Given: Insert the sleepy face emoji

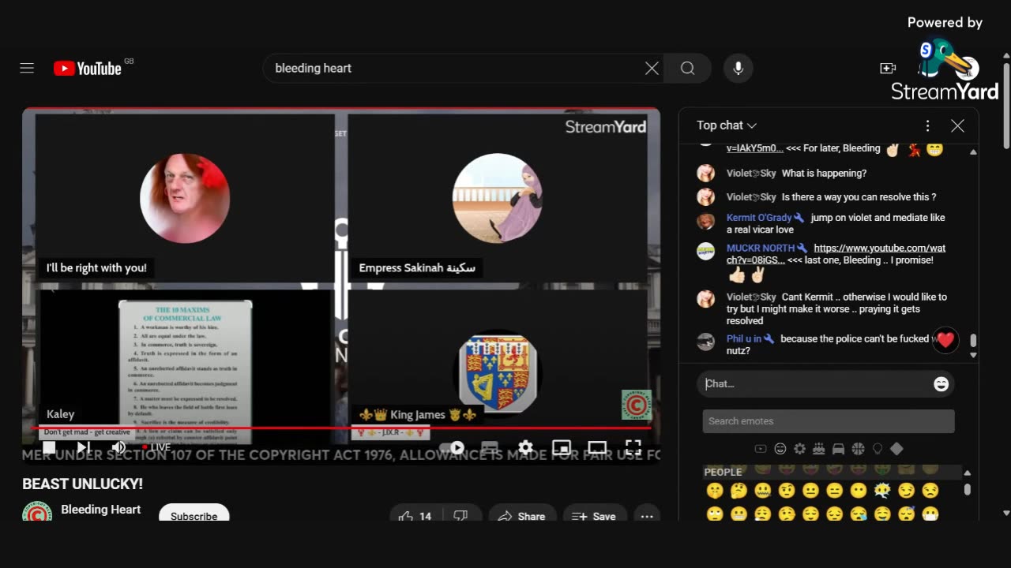Looking at the screenshot, I should pos(859,514).
